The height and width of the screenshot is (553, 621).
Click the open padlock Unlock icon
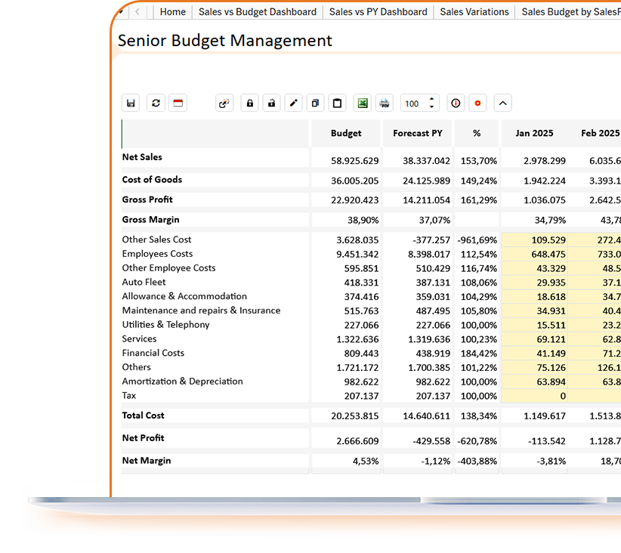271,103
